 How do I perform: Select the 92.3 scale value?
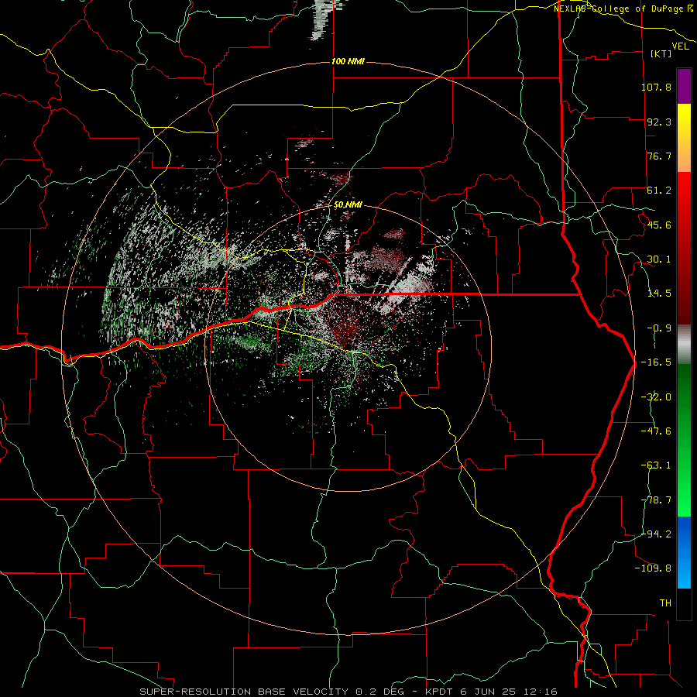coord(659,122)
